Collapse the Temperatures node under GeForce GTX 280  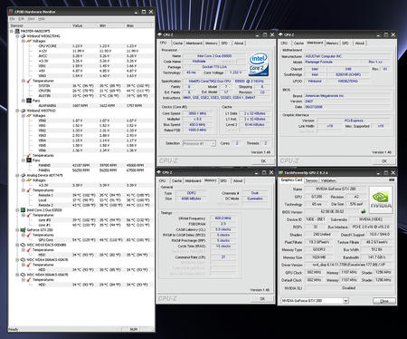point(24,235)
